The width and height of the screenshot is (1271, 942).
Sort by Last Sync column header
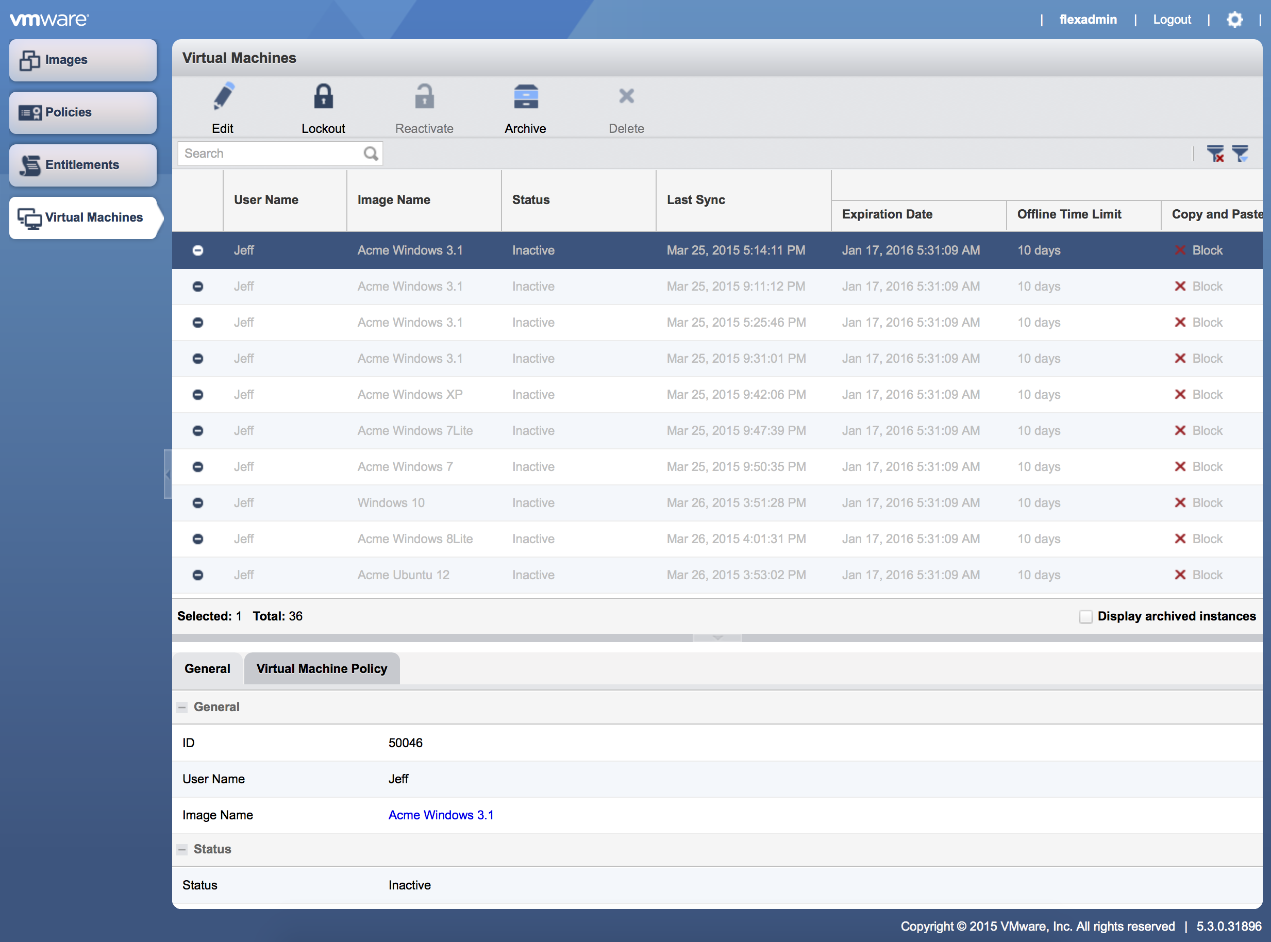click(744, 200)
